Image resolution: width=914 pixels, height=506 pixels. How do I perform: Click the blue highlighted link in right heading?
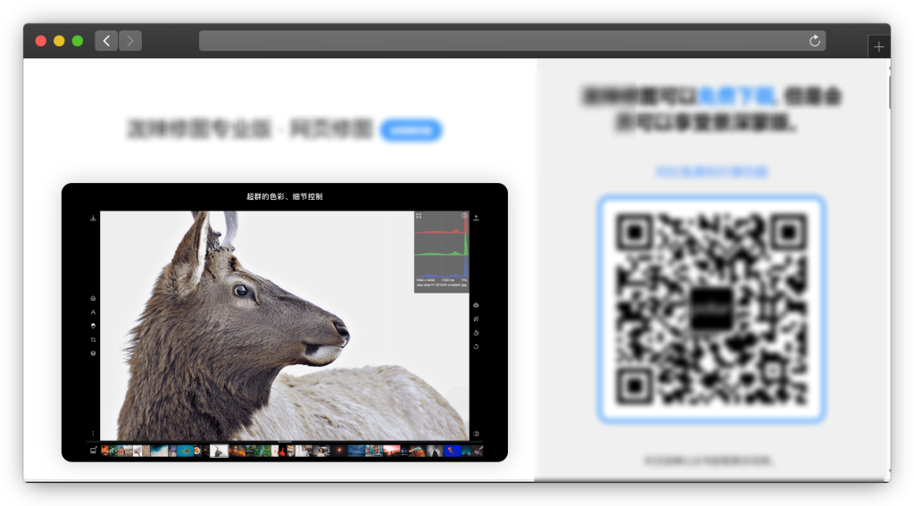(736, 95)
